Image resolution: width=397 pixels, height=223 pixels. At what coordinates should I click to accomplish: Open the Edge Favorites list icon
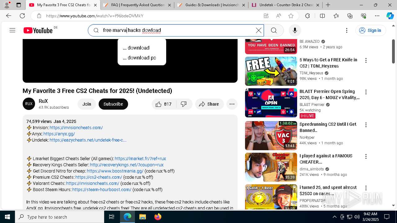pyautogui.click(x=336, y=16)
